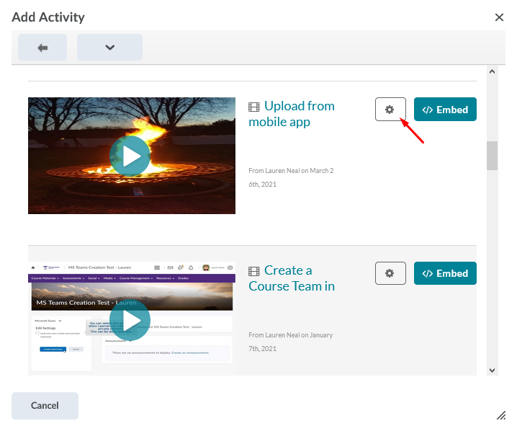Embed the Create a Course Team video
The width and height of the screenshot is (517, 434).
click(445, 273)
